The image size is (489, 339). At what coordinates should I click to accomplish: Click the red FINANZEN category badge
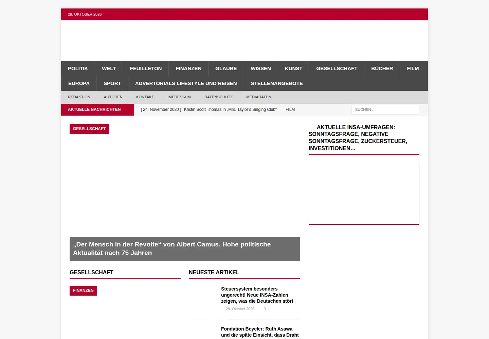(83, 291)
